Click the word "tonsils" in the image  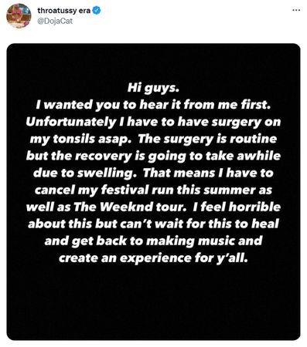tap(73, 139)
